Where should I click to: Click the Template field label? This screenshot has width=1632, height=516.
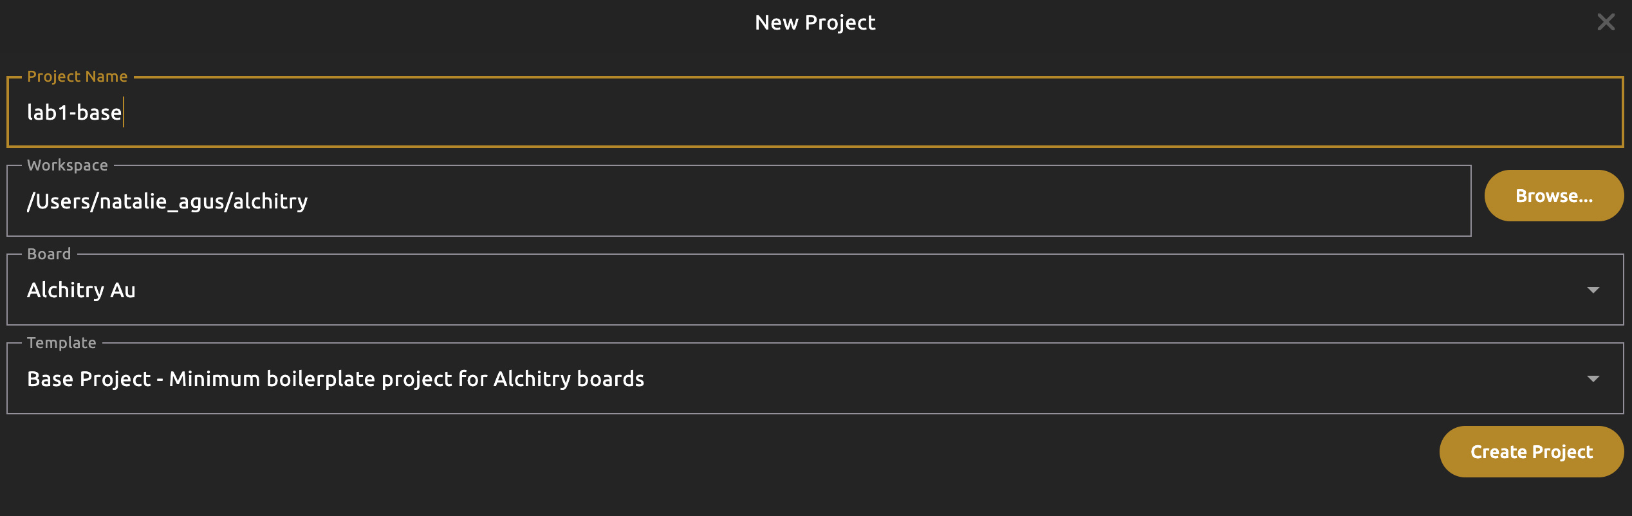point(62,343)
